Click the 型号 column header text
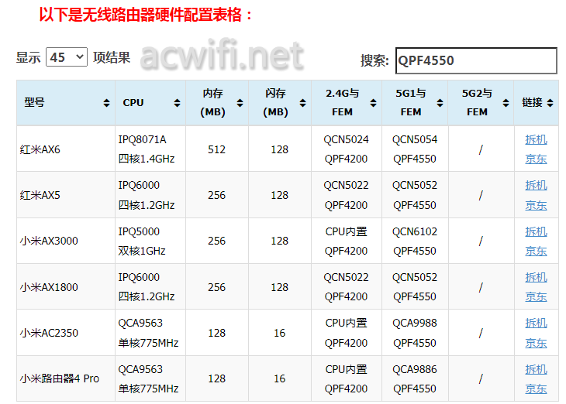Screen dimensions: 566x404 coord(34,103)
